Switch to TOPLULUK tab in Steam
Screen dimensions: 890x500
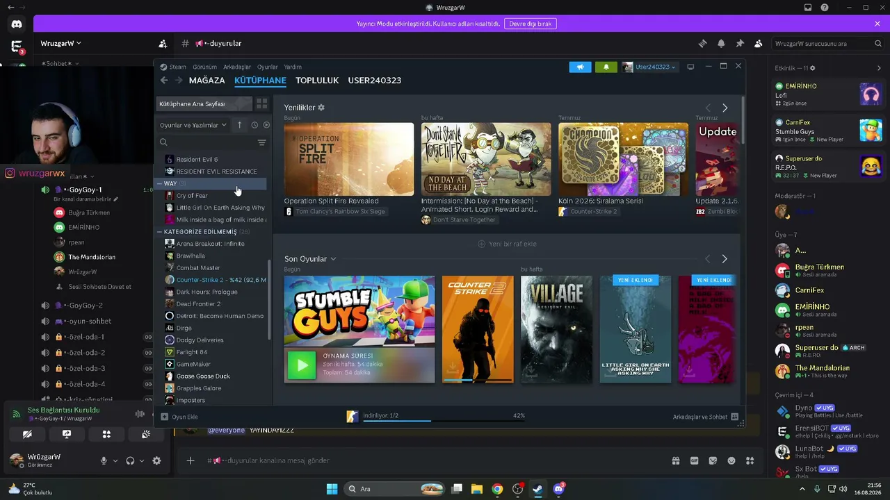(x=317, y=81)
